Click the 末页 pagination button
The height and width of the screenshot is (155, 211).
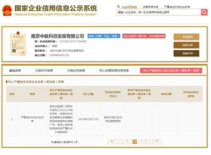pos(157,141)
